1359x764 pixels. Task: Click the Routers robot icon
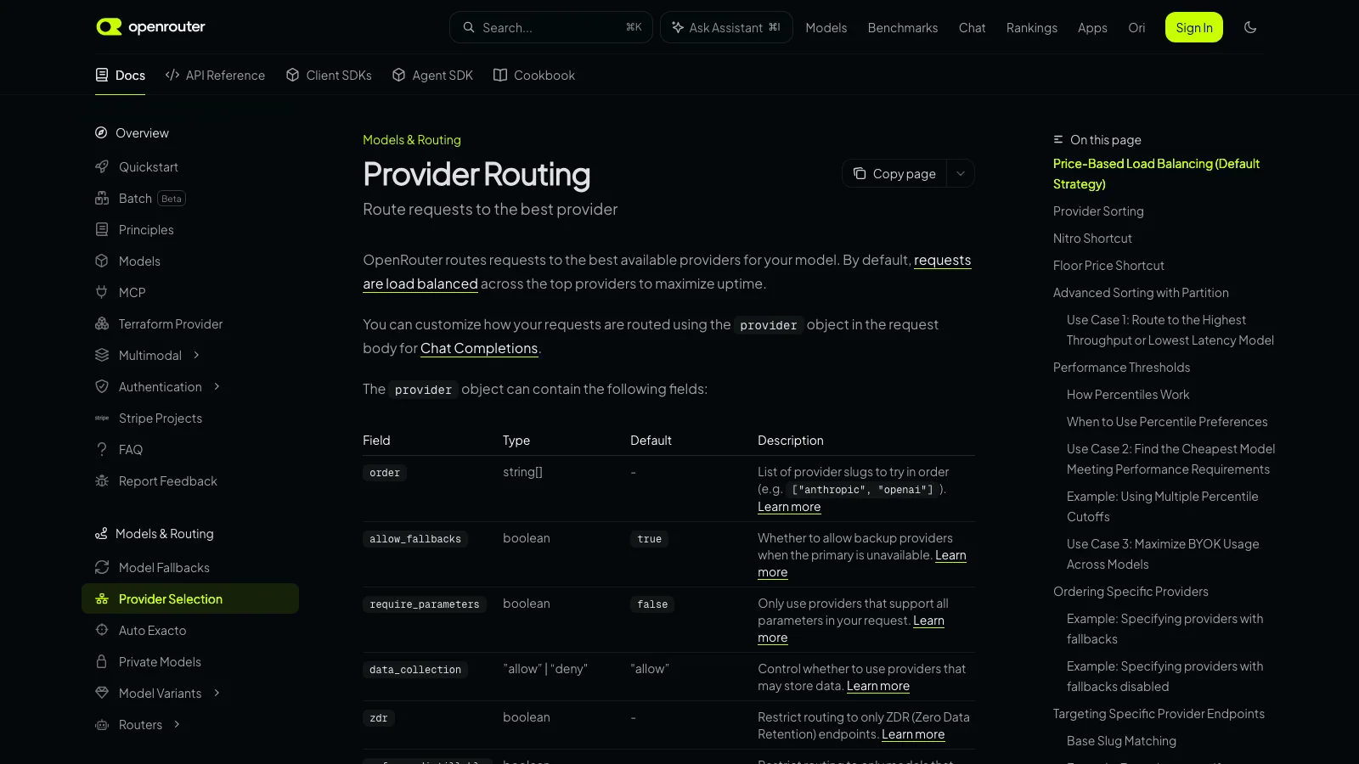coord(102,724)
